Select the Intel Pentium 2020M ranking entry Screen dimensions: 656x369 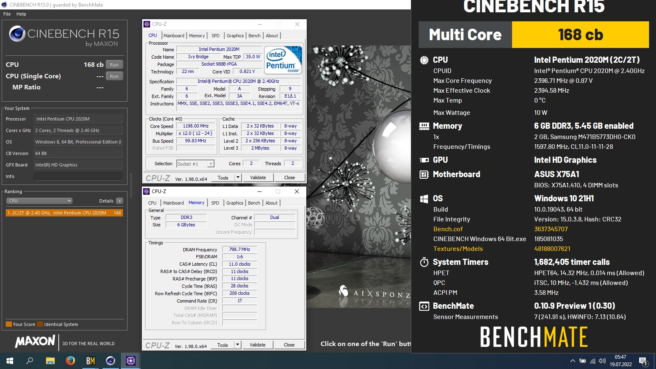click(64, 213)
